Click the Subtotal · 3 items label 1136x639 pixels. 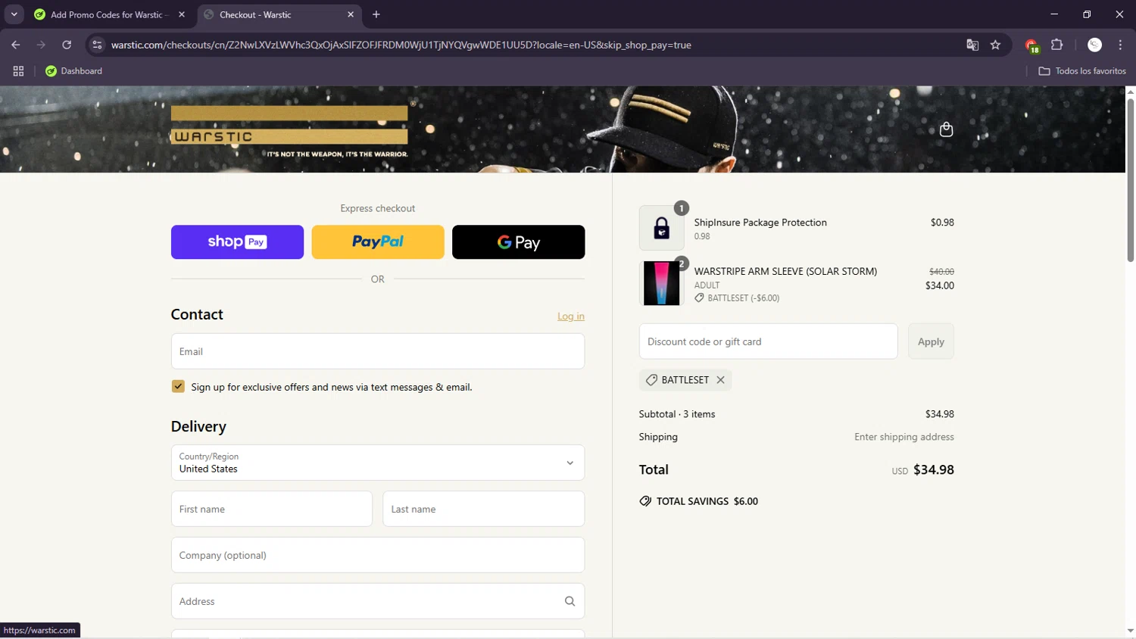(x=677, y=414)
